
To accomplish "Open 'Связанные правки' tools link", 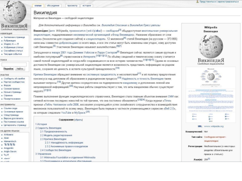I will point(13,112).
